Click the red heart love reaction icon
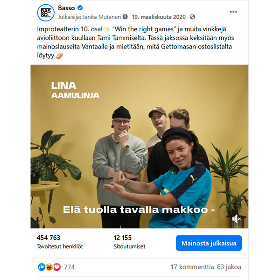Image resolution: width=280 pixels, height=280 pixels. click(x=57, y=267)
